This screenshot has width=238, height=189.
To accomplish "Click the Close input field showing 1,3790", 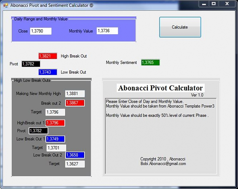I will pos(41,31).
